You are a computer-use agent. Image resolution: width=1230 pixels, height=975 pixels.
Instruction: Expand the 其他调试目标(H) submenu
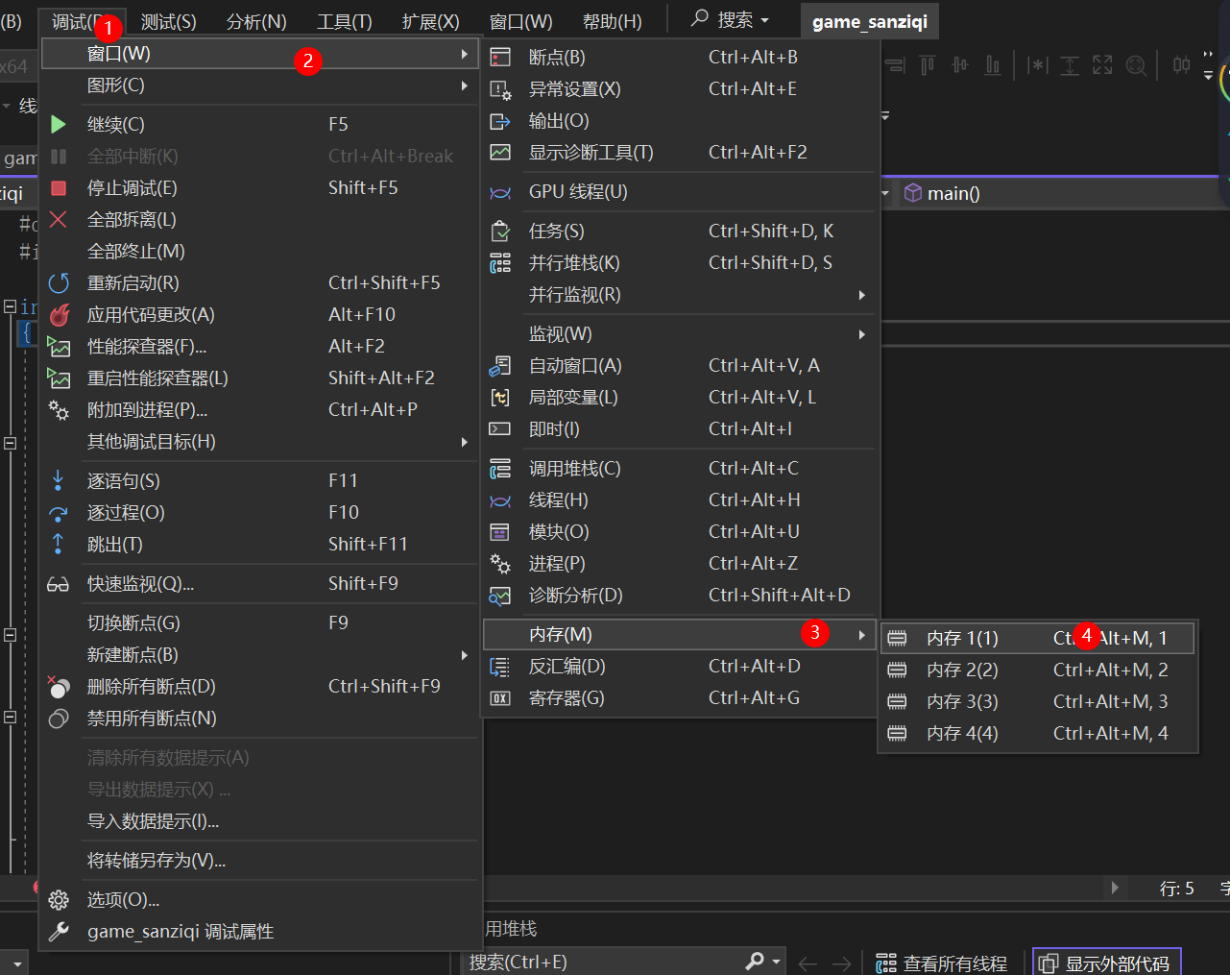(x=465, y=442)
